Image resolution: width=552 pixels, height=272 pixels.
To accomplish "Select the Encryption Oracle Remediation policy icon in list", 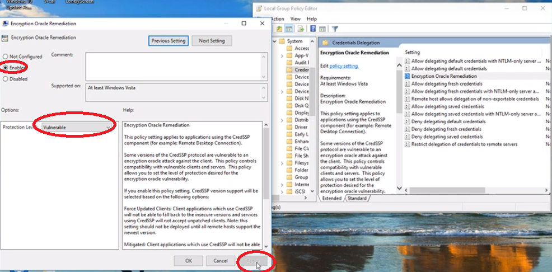I will click(x=407, y=76).
